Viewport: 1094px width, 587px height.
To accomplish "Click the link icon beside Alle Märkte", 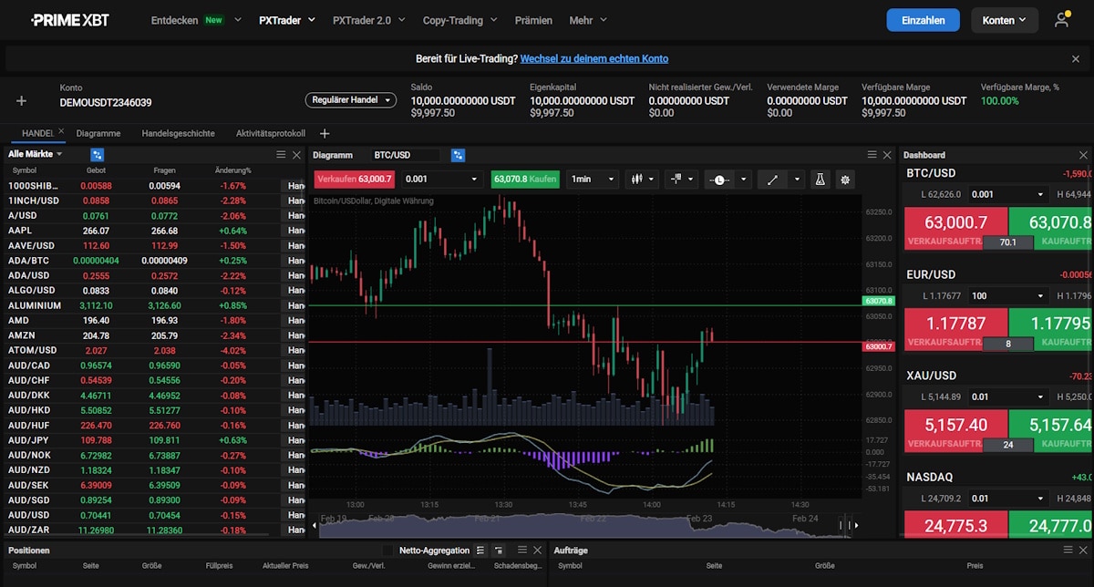I will pos(98,155).
